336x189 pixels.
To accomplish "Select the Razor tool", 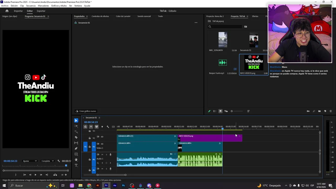I will (76, 137).
